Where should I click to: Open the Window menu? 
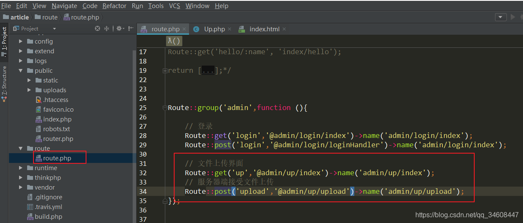[x=198, y=6]
